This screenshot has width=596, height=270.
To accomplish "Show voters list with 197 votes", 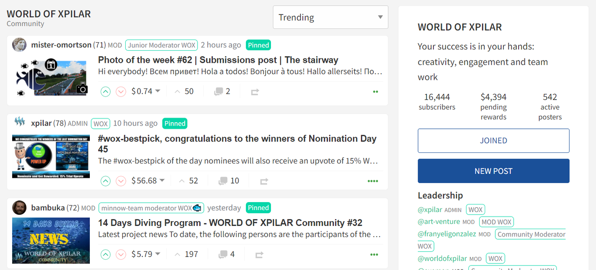I will click(186, 255).
